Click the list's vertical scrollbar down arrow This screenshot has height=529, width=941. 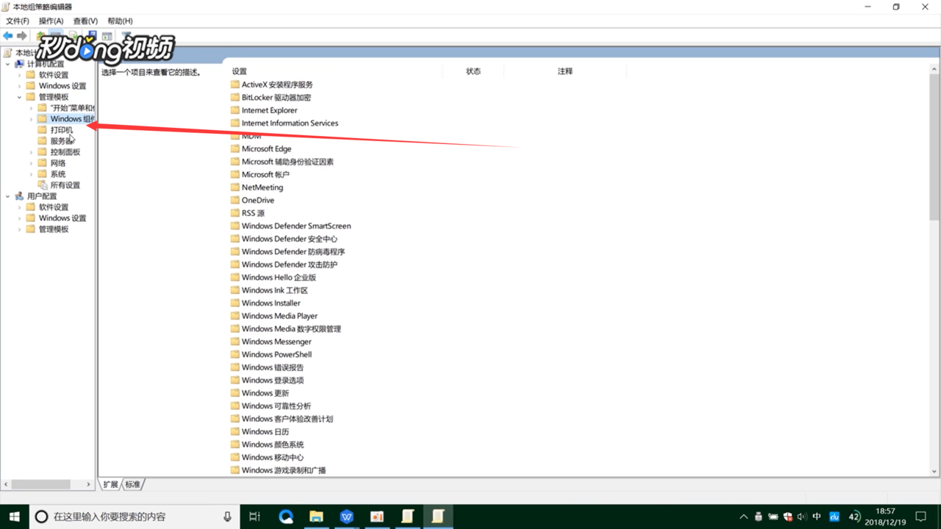point(935,471)
